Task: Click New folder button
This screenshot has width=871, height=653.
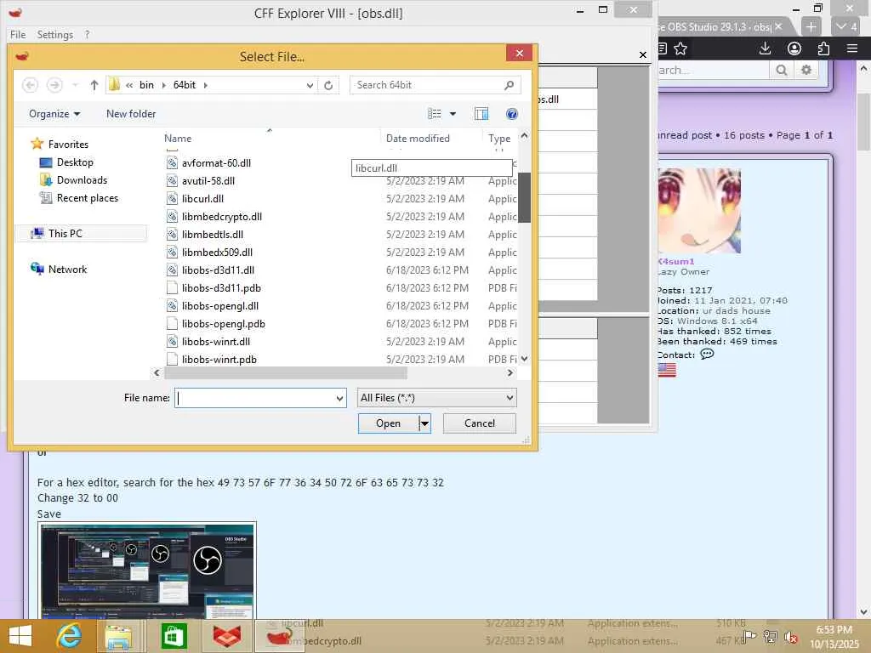Action: point(131,114)
